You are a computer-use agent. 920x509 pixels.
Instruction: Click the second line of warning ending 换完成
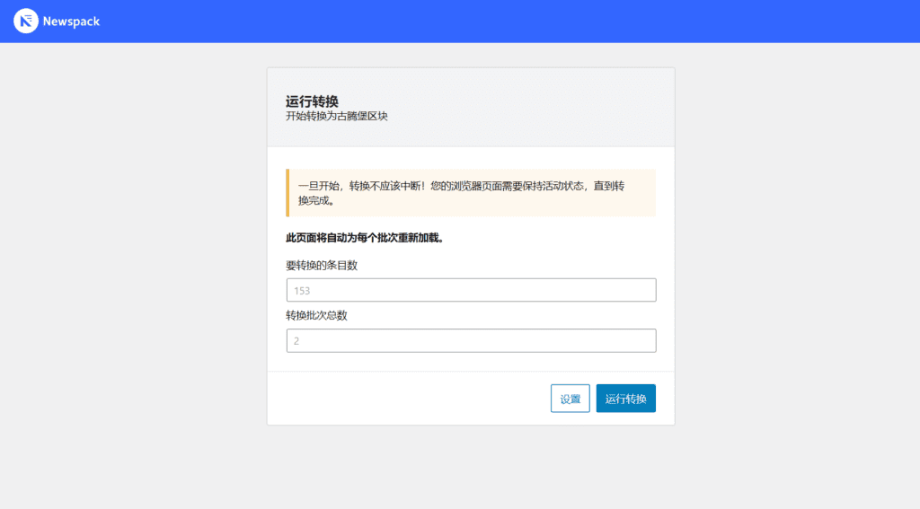pyautogui.click(x=316, y=201)
